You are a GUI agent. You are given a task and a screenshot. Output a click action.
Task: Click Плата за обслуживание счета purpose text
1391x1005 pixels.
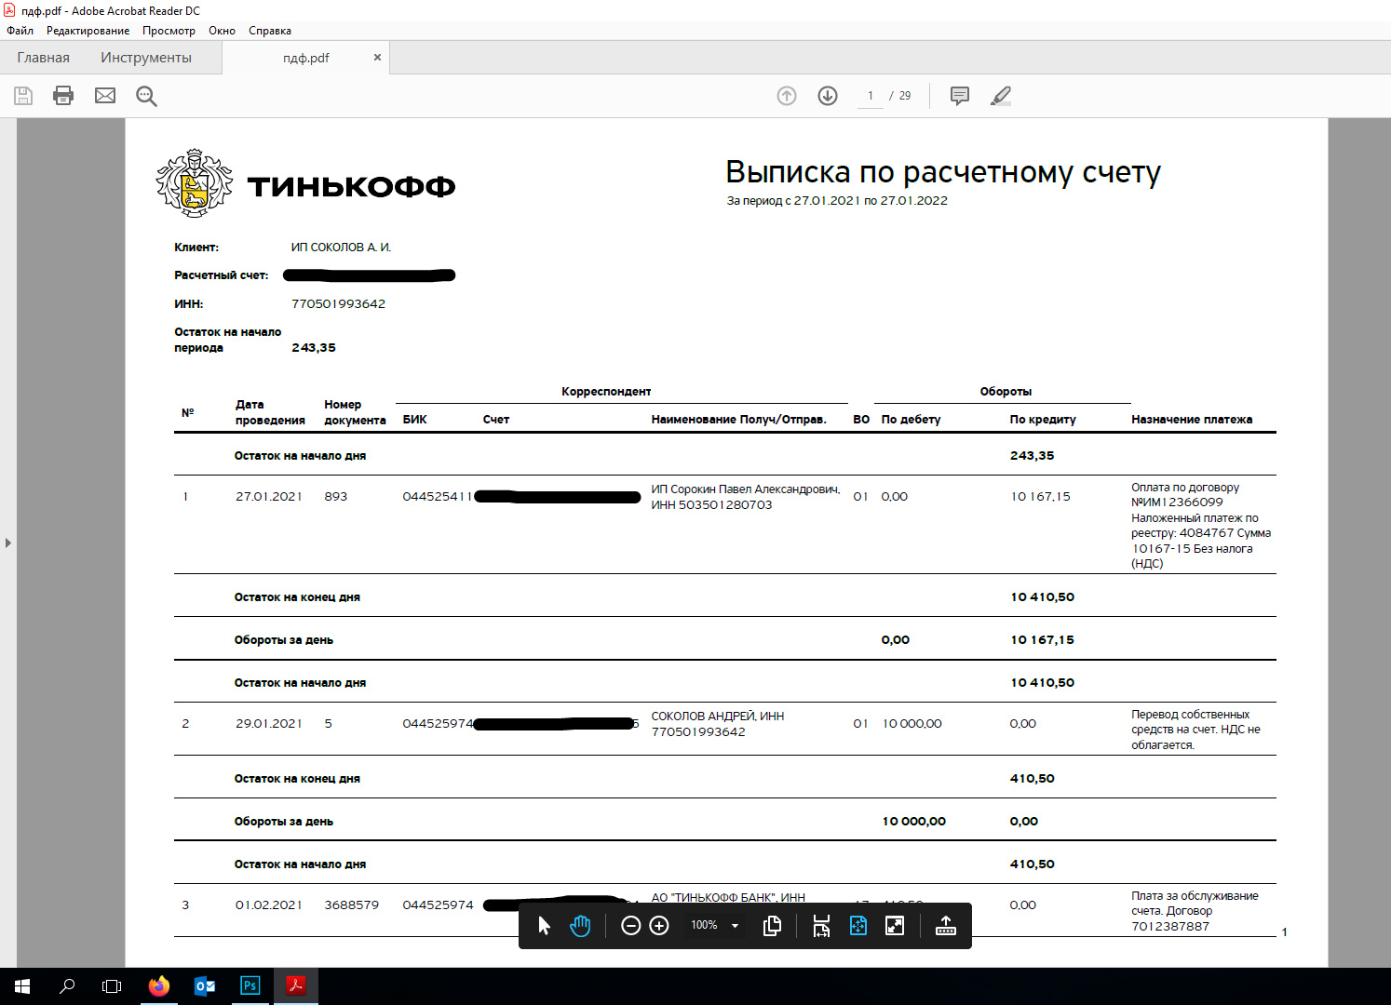[x=1195, y=911]
